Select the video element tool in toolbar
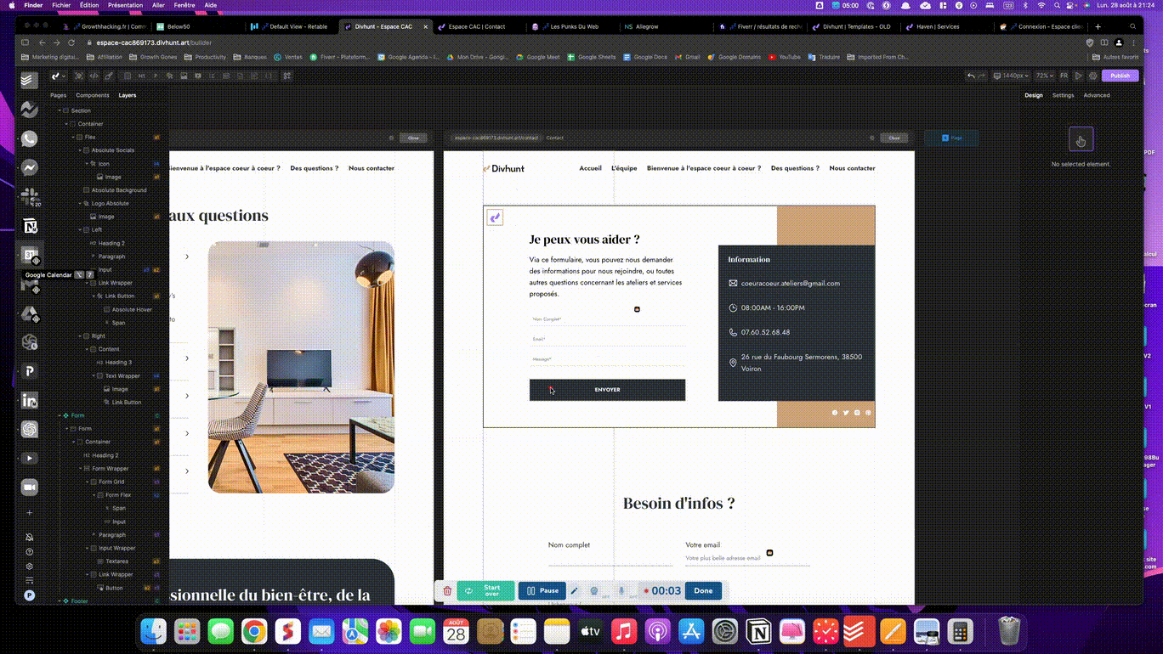 198,76
